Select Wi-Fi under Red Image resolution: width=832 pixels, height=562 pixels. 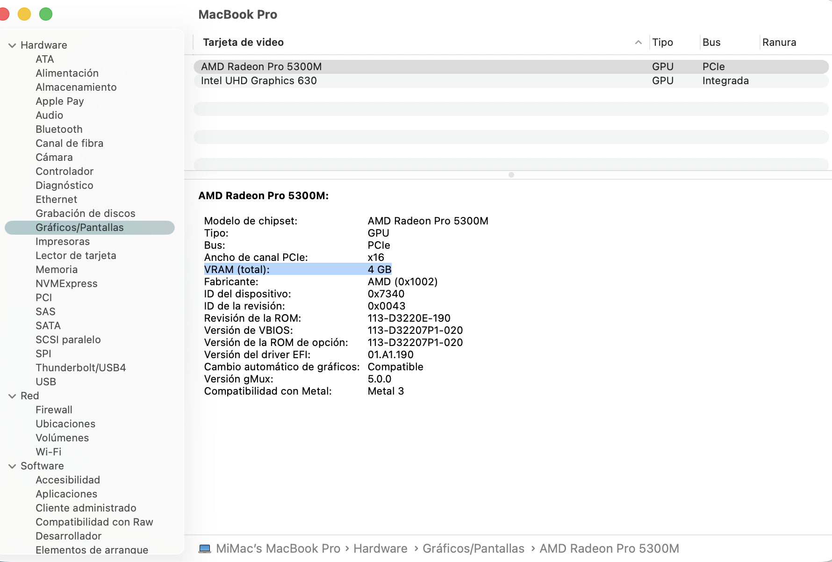[x=49, y=452]
